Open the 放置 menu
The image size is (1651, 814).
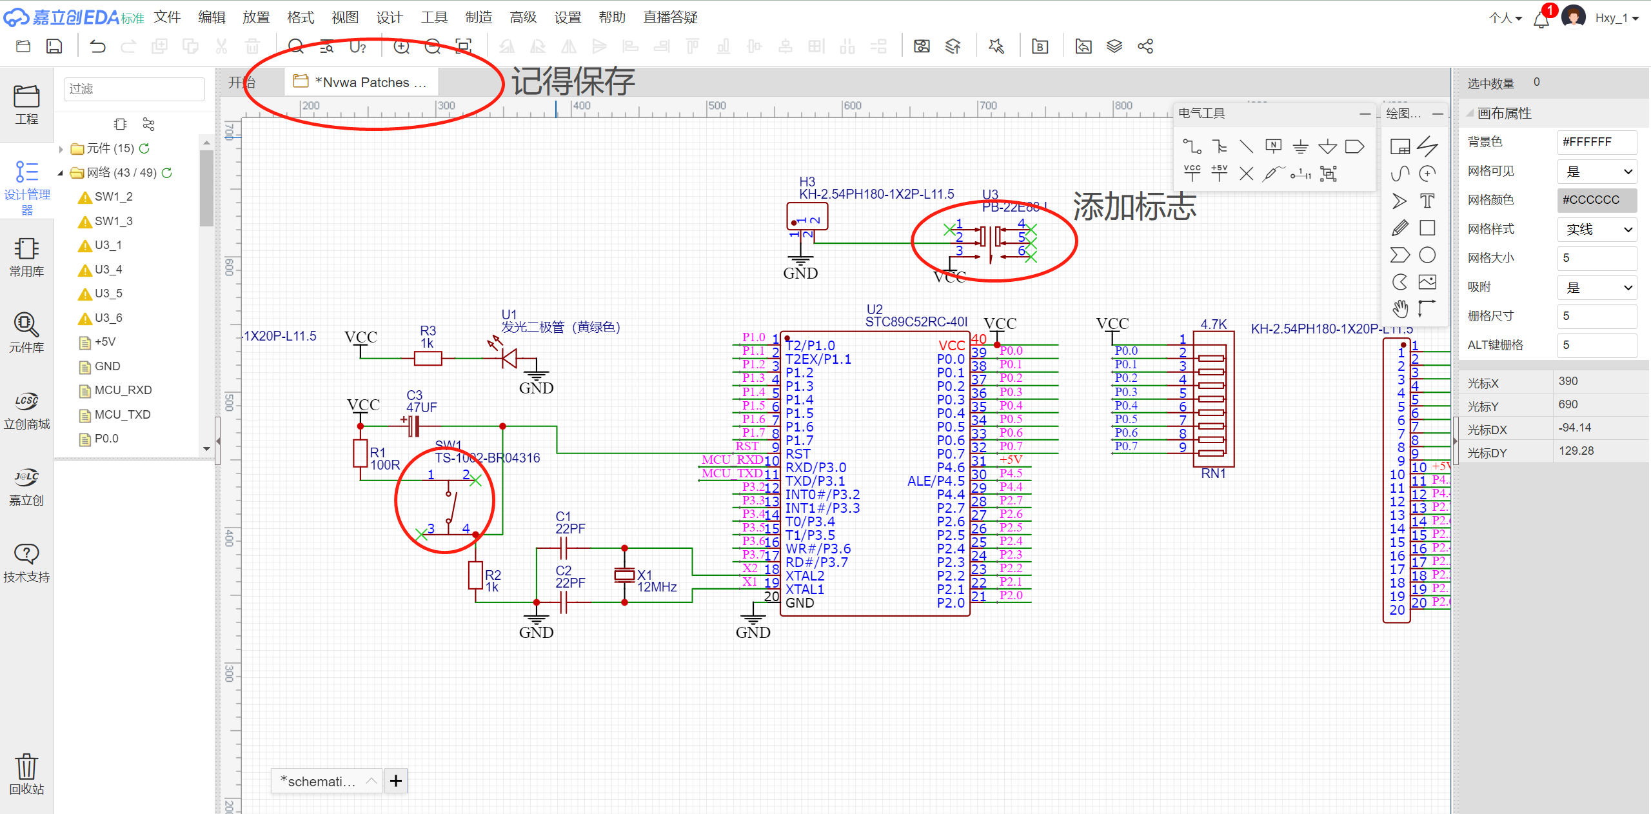pos(255,17)
